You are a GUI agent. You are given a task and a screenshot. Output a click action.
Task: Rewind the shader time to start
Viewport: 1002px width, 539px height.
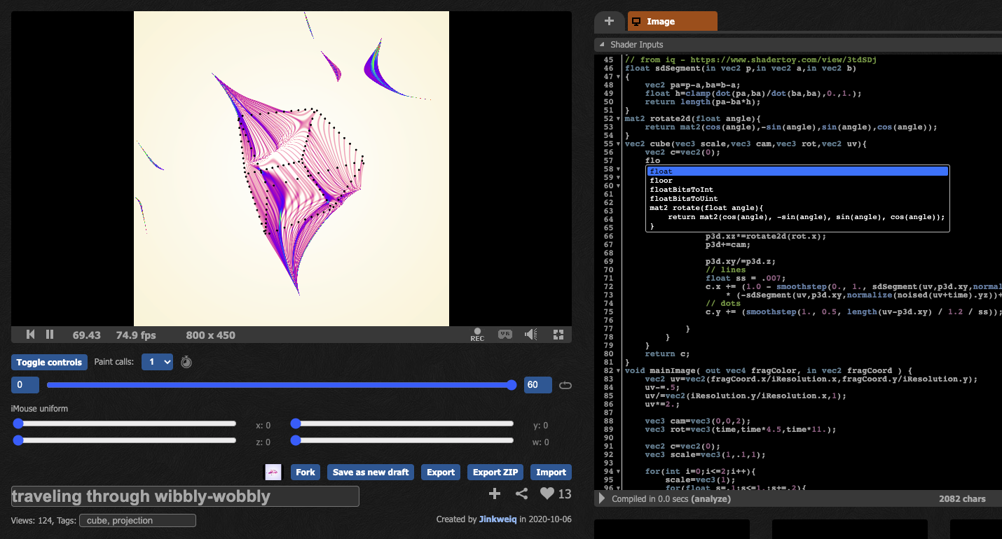[x=31, y=335]
